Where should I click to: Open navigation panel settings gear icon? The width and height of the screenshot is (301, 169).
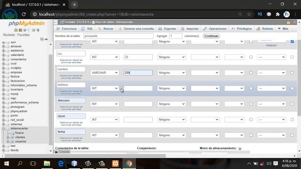[x=33, y=30]
